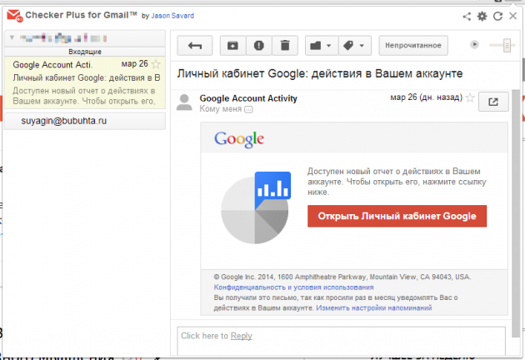This screenshot has width=525, height=360.
Task: Click the Reply link in reply box
Action: point(242,336)
